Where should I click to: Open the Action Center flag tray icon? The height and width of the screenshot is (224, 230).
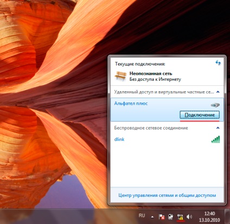162,216
